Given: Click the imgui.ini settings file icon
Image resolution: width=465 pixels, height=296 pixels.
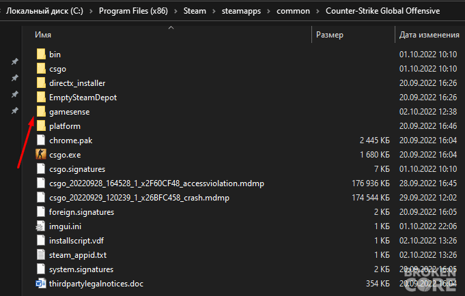Looking at the screenshot, I should coord(40,226).
